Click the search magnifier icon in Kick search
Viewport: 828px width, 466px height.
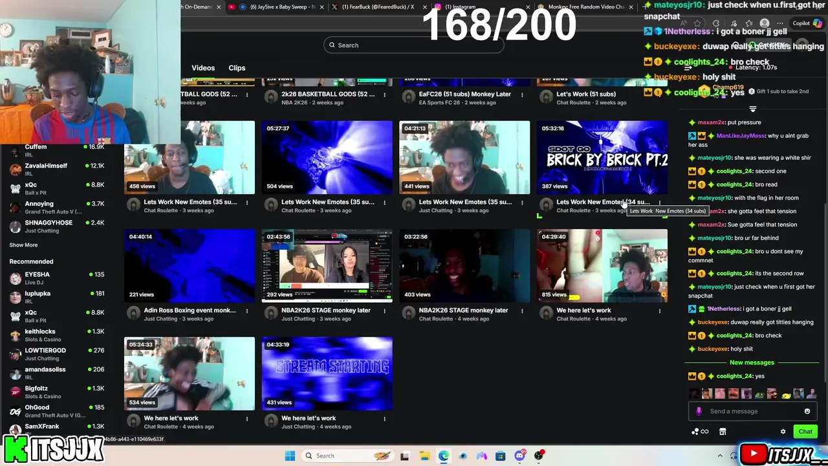(332, 45)
